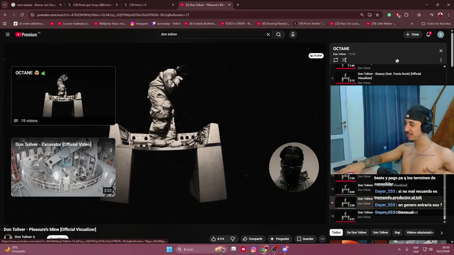454x255 pixels.
Task: Toggle playlist shuffle on OCTANE
Action: tap(344, 60)
